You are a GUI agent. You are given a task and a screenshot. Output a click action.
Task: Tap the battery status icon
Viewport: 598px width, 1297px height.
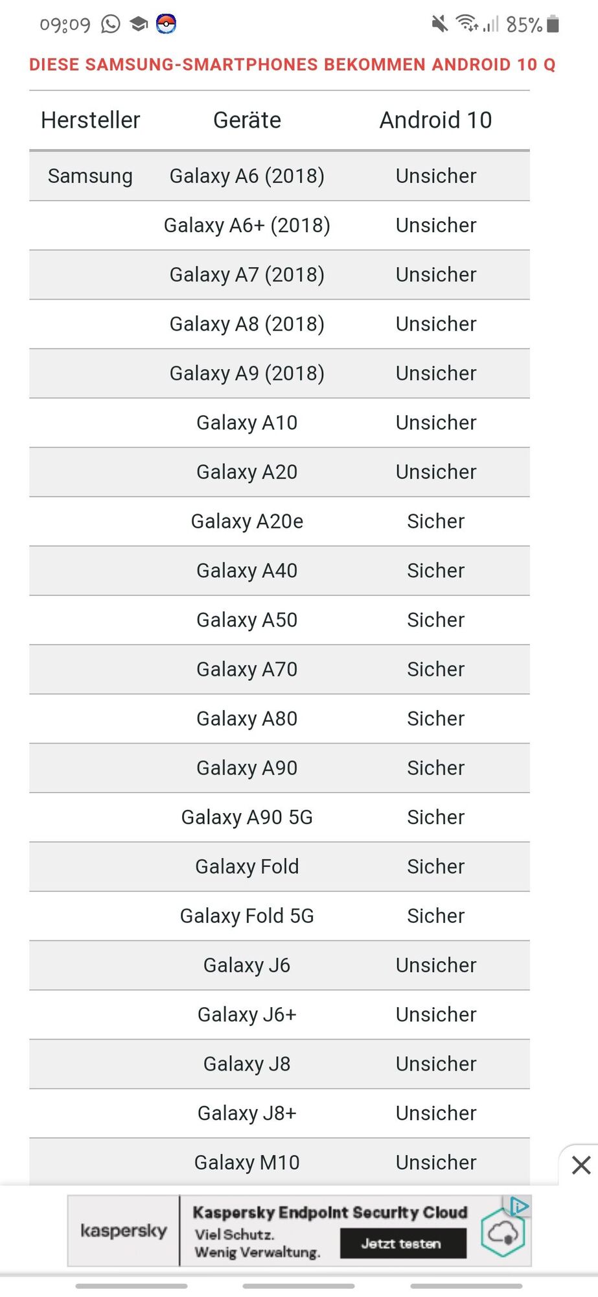point(553,24)
